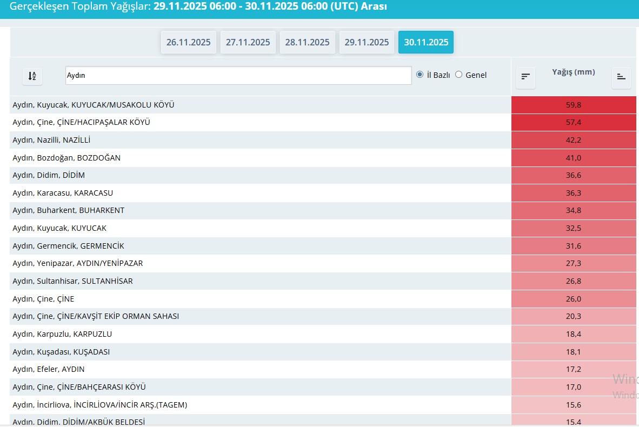Click the active 30.11.2025 date tab

click(426, 42)
